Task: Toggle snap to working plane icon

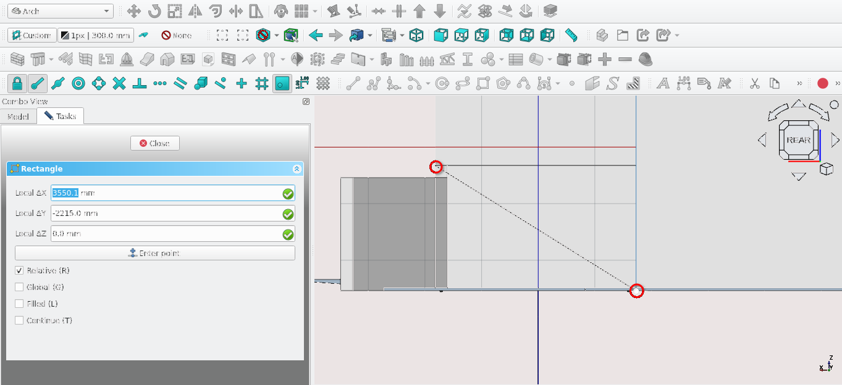Action: click(x=282, y=83)
